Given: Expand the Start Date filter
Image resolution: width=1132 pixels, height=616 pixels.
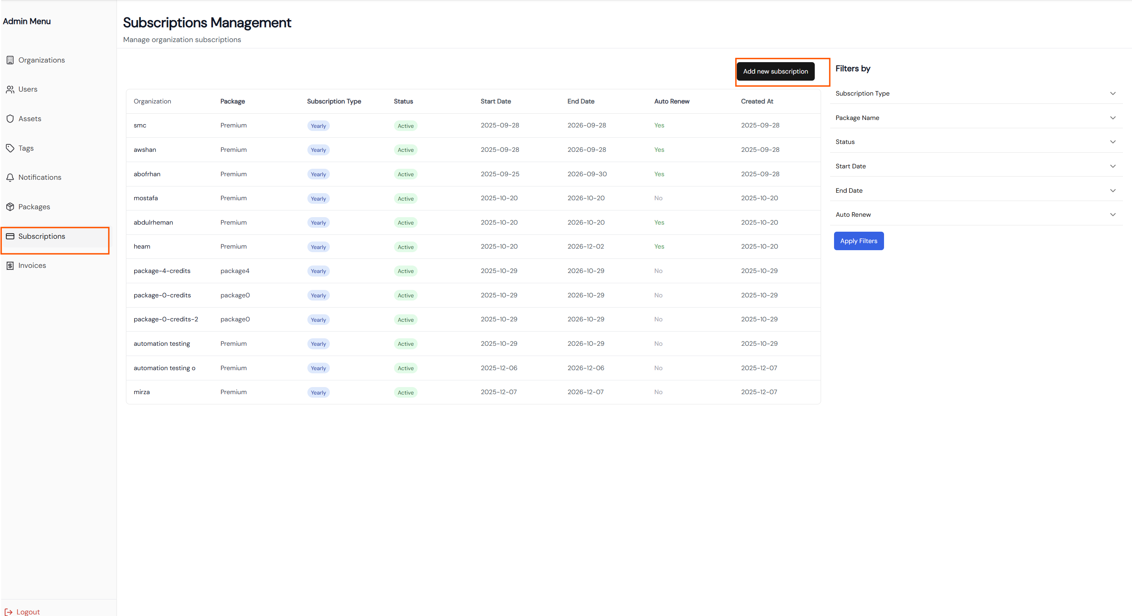Looking at the screenshot, I should (x=1112, y=166).
